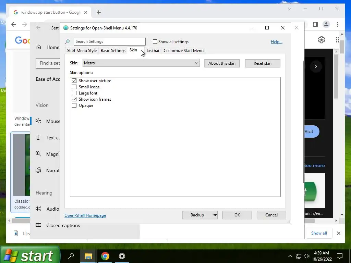Screen dimensions: 351x263
Task: Dismiss the Chrome downloads bar
Action: tap(338, 233)
